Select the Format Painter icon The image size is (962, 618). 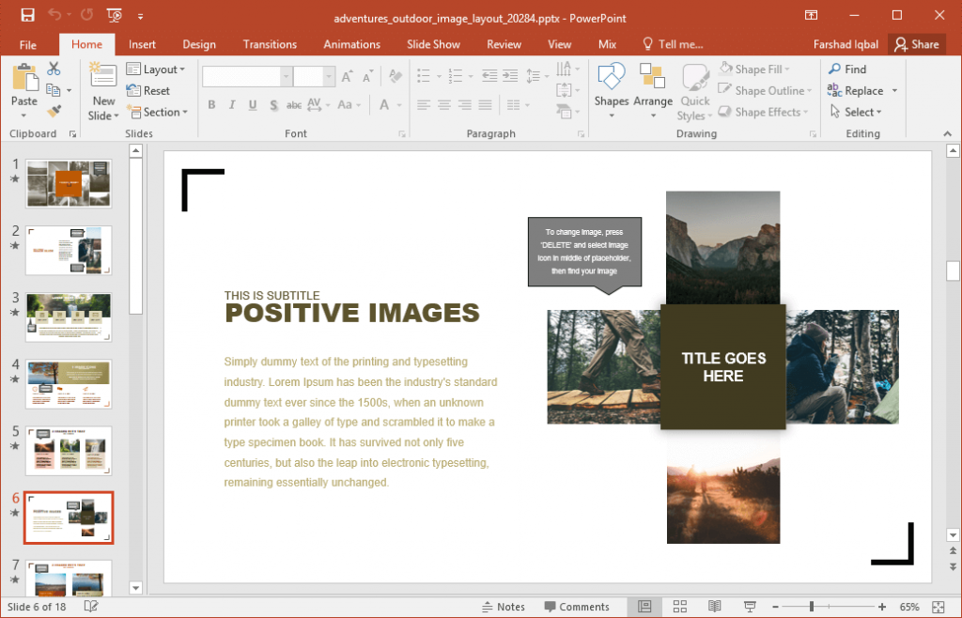[x=54, y=112]
